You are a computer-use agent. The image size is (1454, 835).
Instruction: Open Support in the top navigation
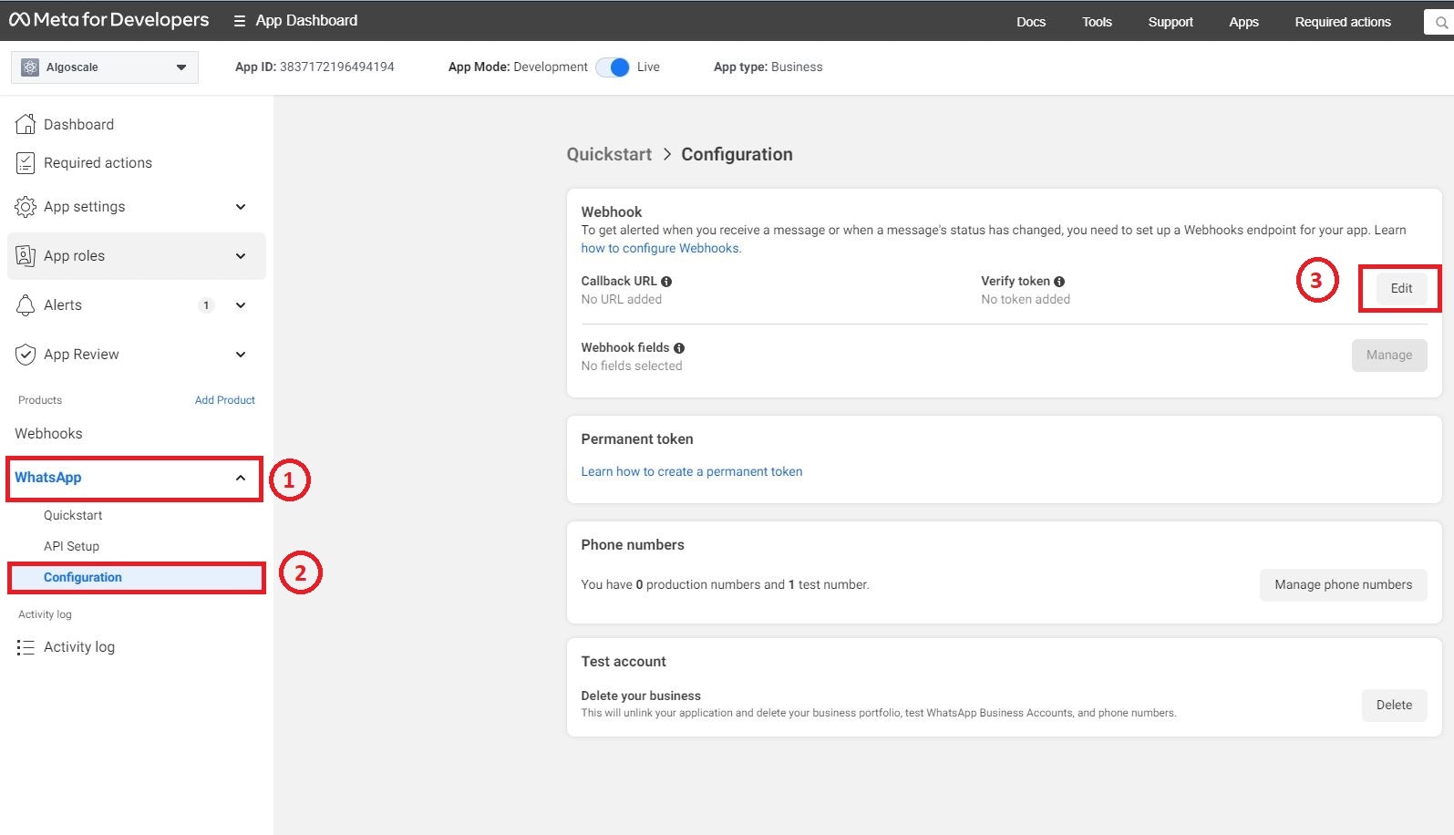point(1170,22)
